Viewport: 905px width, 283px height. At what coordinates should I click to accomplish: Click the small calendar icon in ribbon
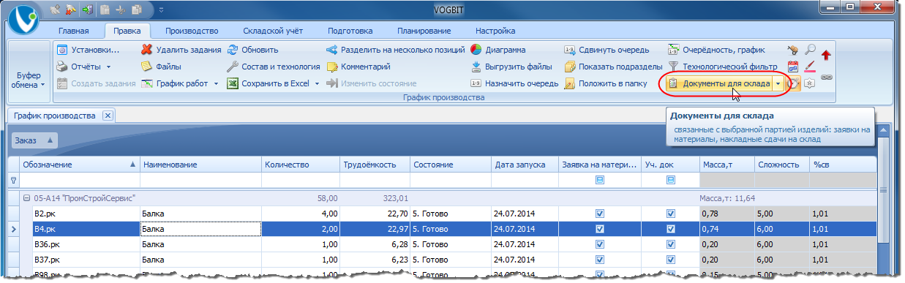pos(792,67)
